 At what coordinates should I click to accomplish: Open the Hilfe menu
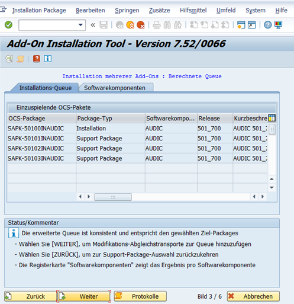281,10
